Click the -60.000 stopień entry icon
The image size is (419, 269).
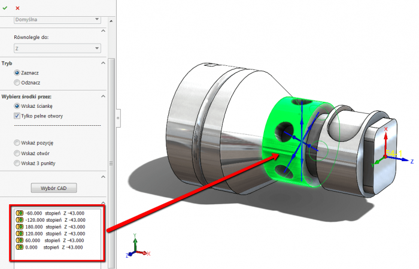tap(20, 213)
